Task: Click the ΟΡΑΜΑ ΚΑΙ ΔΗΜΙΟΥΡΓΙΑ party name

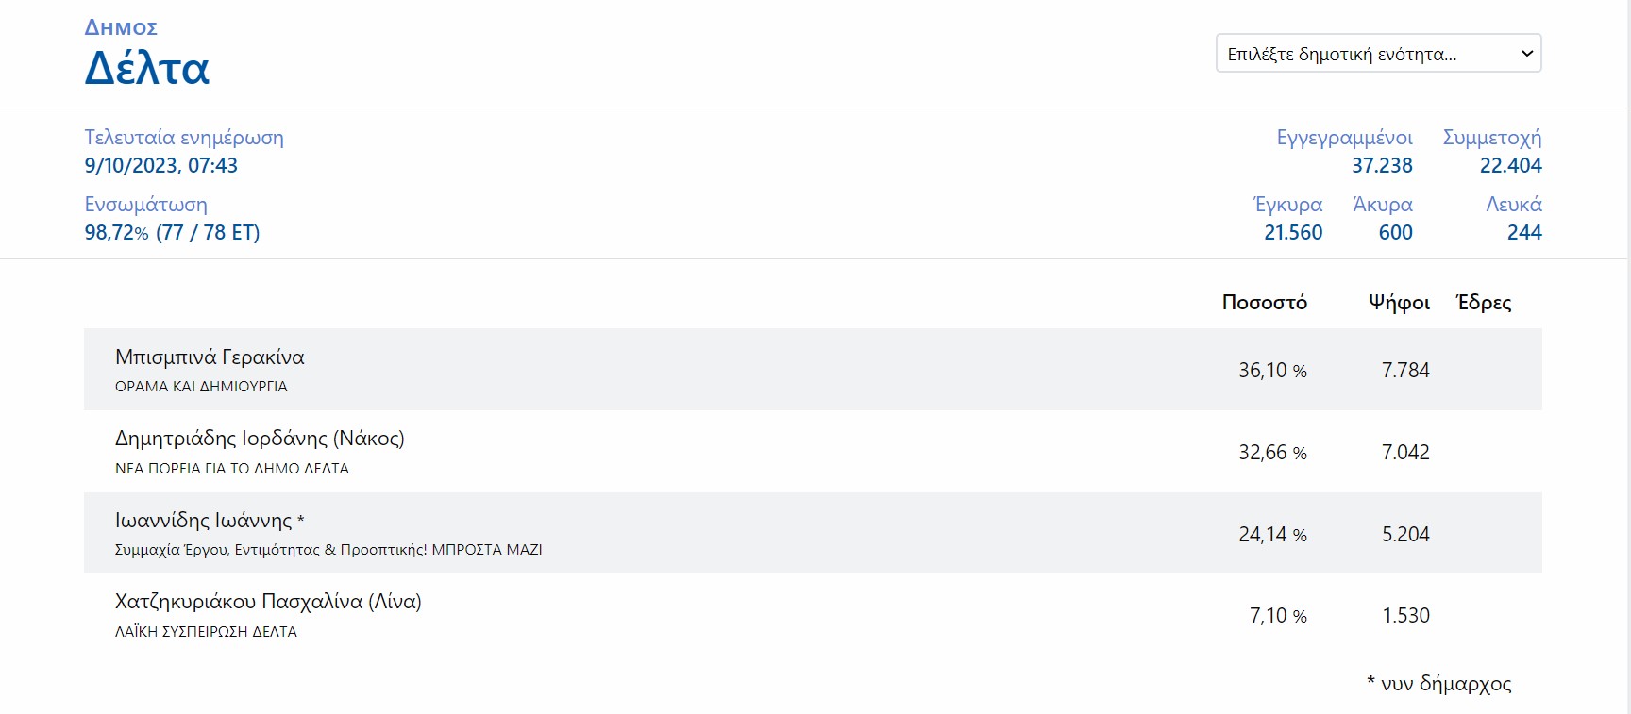Action: pos(201,387)
